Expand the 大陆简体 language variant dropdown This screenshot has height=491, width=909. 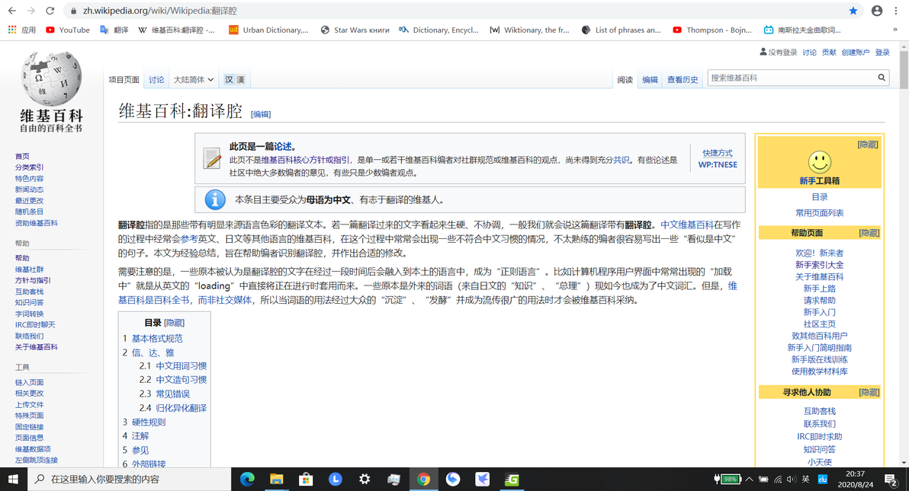tap(194, 80)
